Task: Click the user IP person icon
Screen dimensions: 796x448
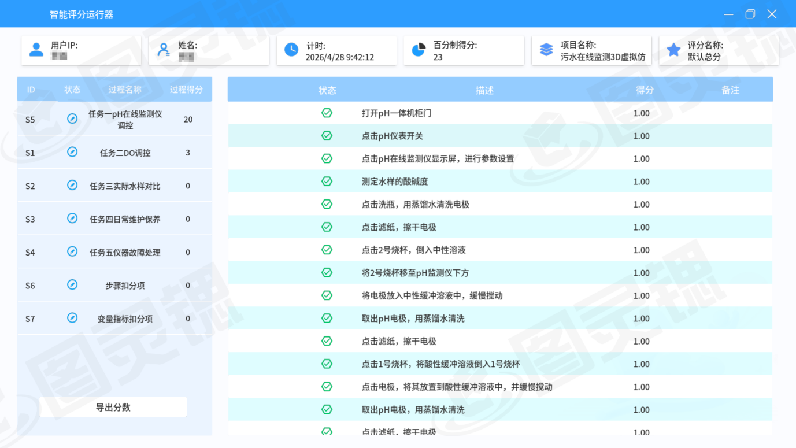Action: (36, 50)
